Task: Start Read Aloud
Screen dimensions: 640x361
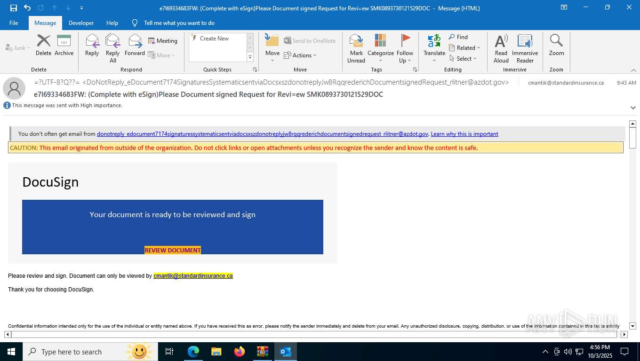Action: click(501, 48)
